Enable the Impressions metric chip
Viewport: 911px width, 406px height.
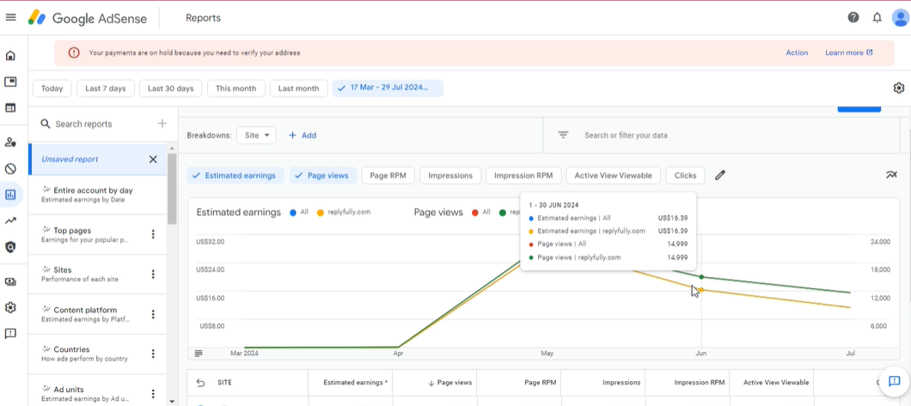point(450,175)
